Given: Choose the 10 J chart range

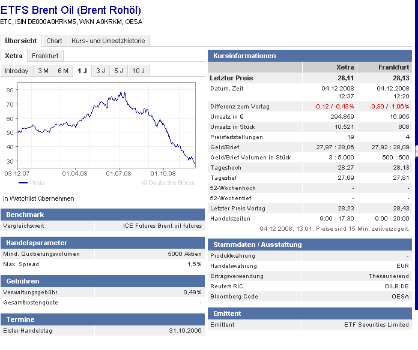Looking at the screenshot, I should pos(138,71).
